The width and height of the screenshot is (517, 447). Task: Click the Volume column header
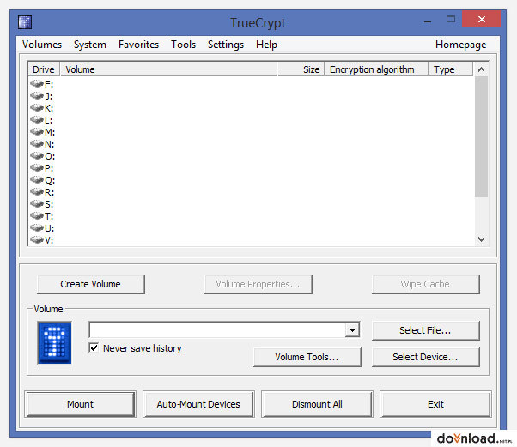click(x=168, y=69)
